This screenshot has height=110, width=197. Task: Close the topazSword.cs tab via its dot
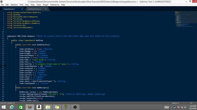coord(22,9)
